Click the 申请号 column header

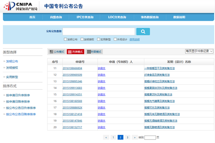(80, 62)
